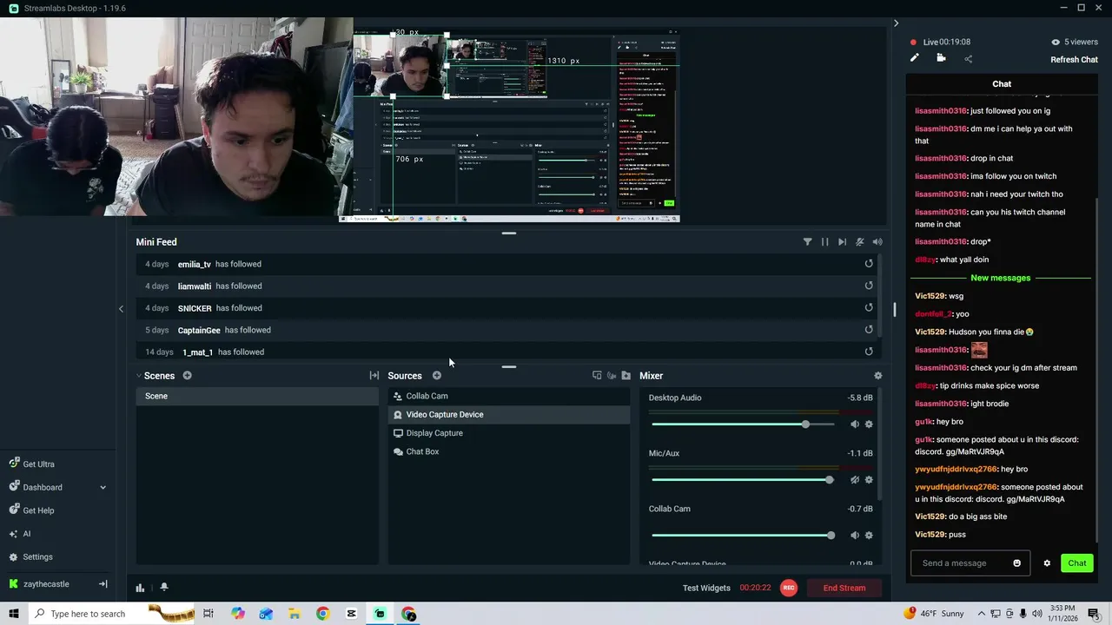Open Task View on the taskbar
This screenshot has height=625, width=1112.
(208, 614)
